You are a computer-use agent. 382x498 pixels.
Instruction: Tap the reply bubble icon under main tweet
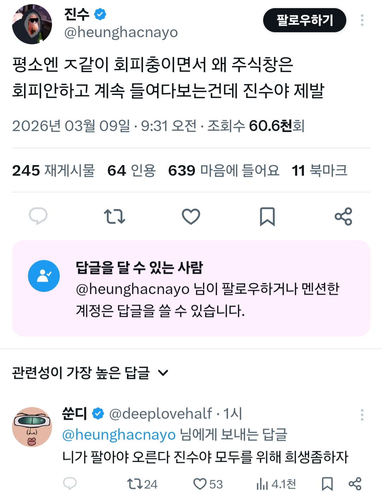coord(38,216)
